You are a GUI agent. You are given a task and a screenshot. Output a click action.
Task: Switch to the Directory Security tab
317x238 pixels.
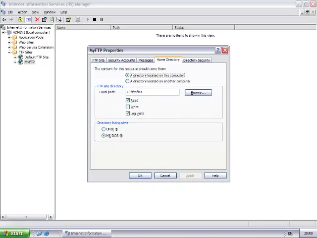pyautogui.click(x=197, y=60)
